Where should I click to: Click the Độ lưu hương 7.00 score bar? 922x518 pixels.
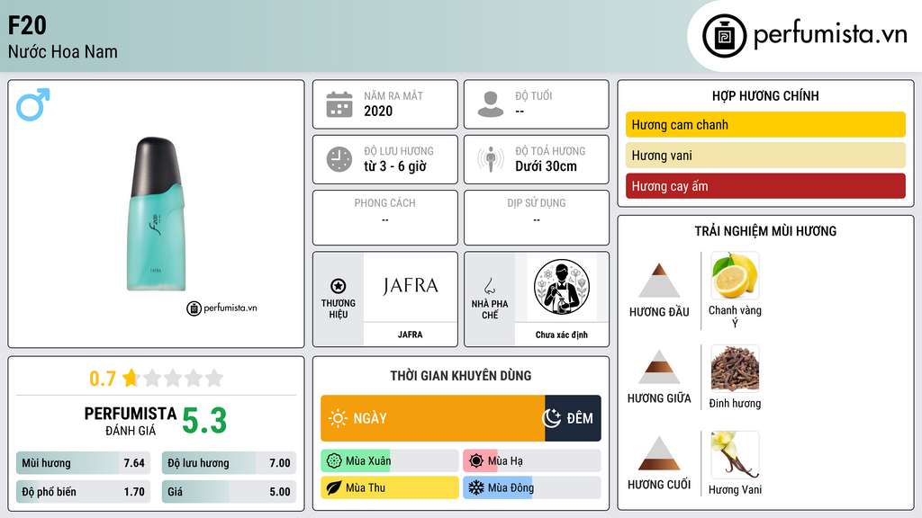tap(229, 463)
